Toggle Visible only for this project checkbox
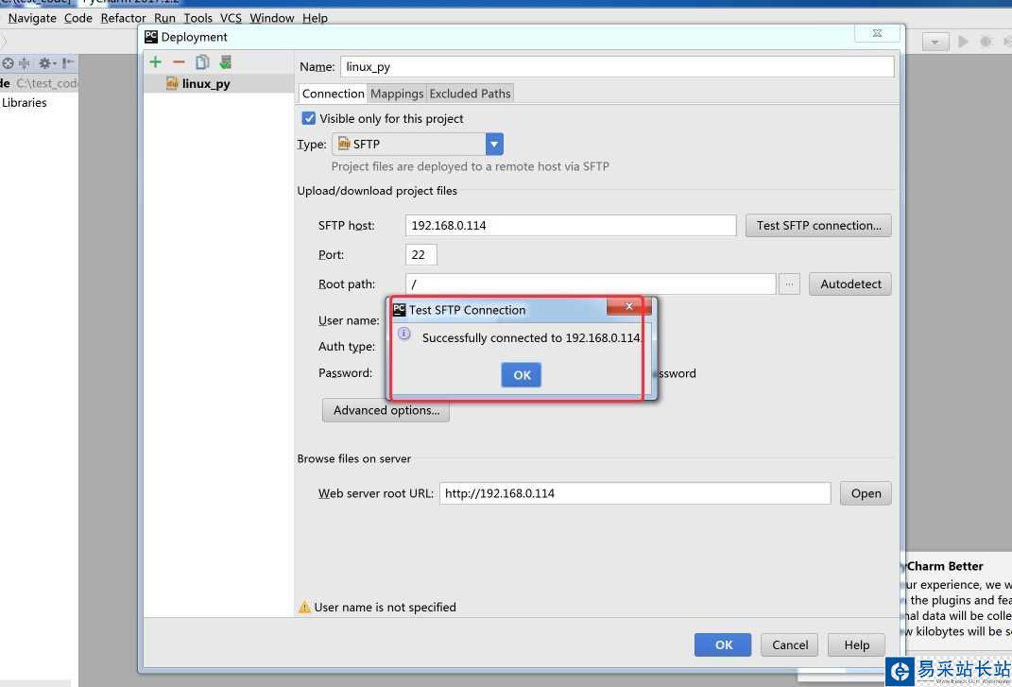Image resolution: width=1012 pixels, height=687 pixels. [x=308, y=119]
